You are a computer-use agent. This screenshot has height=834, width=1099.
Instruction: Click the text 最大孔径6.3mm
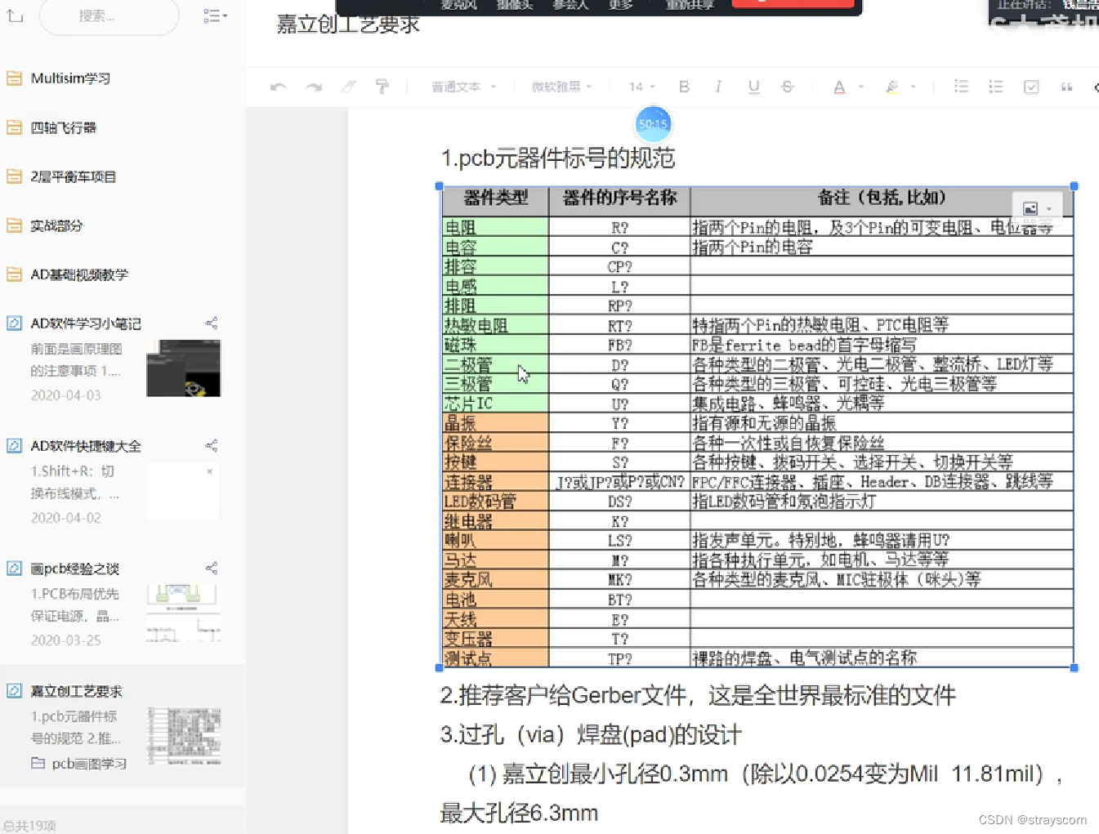[x=519, y=814]
